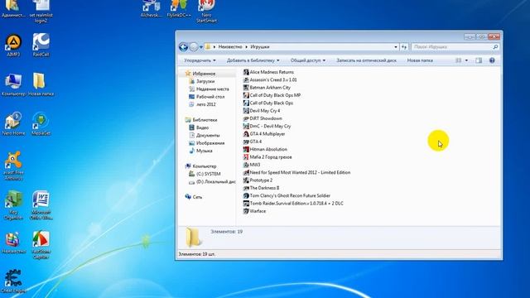Select the Batman Arkham City shortcut
The image size is (530, 298).
[267, 88]
